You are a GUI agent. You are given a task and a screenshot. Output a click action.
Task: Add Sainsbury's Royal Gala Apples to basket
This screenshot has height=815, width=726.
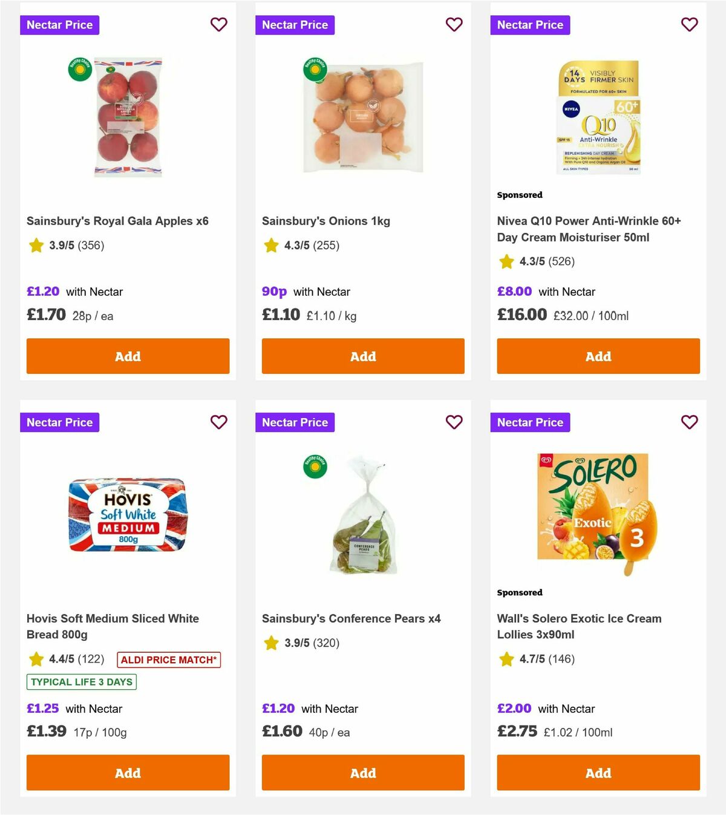(x=128, y=356)
